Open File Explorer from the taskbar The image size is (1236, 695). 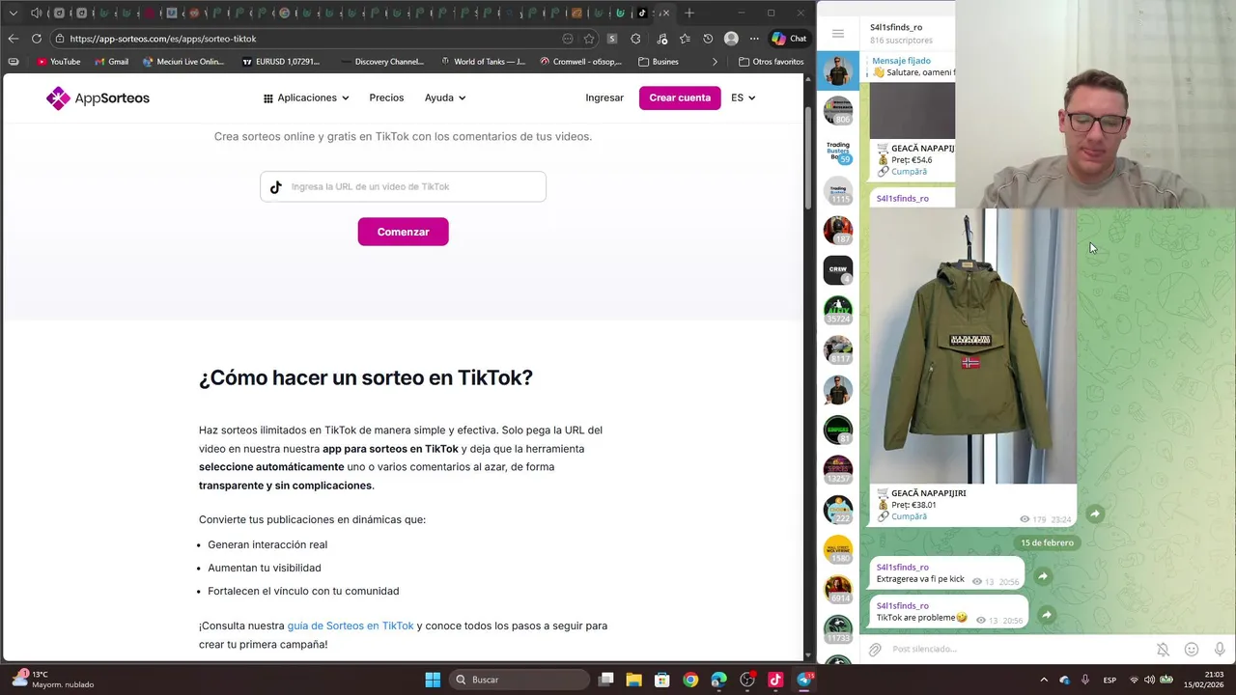coord(633,680)
